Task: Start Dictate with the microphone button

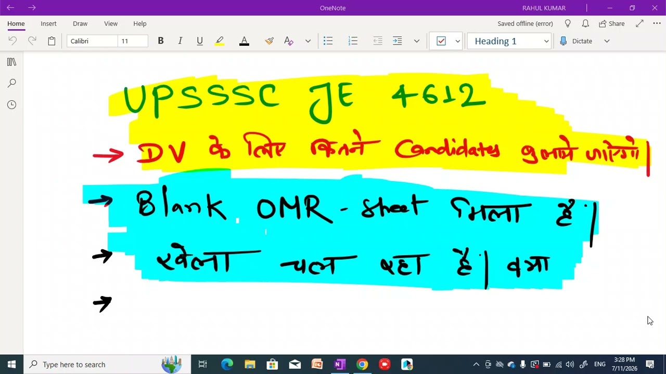Action: 576,41
